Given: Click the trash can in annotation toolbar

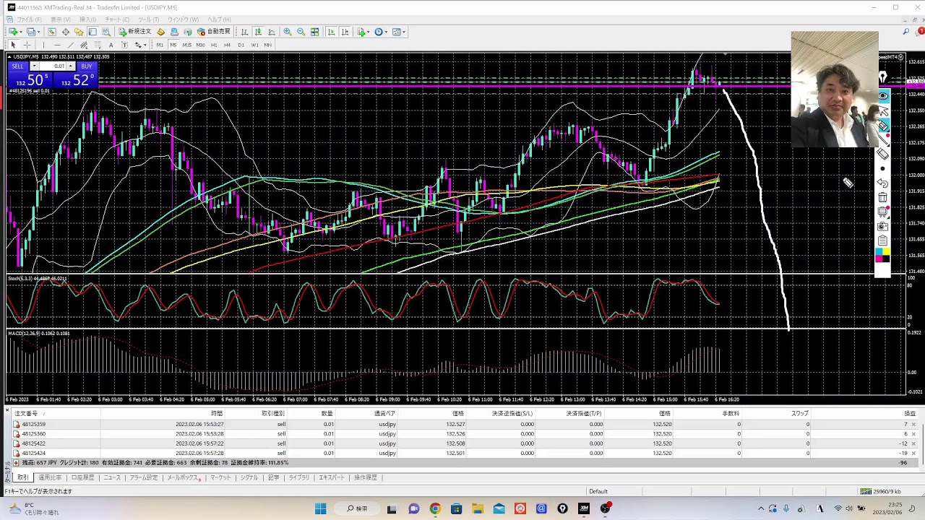Looking at the screenshot, I should coord(882,197).
